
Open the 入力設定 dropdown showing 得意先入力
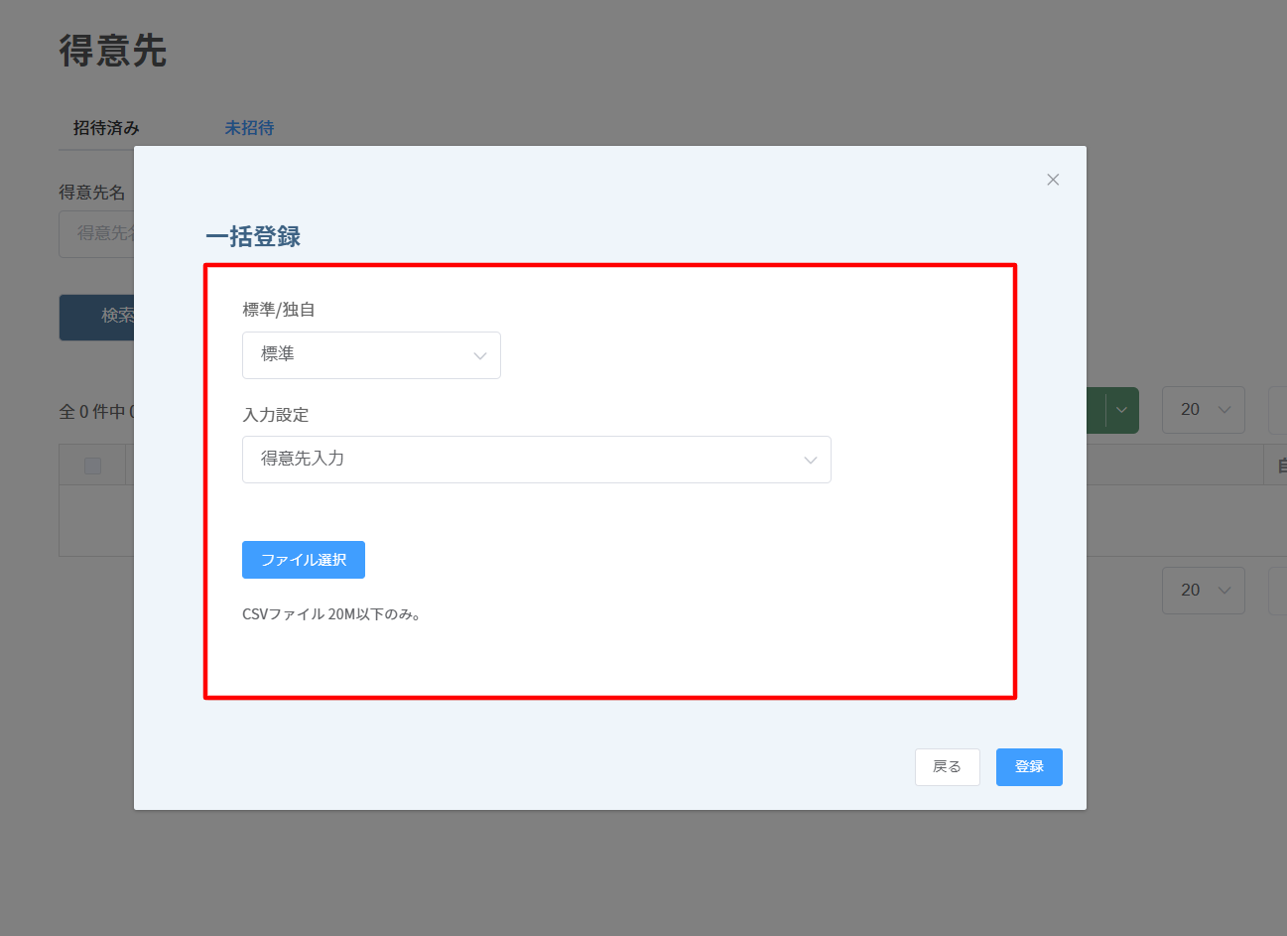click(x=537, y=460)
